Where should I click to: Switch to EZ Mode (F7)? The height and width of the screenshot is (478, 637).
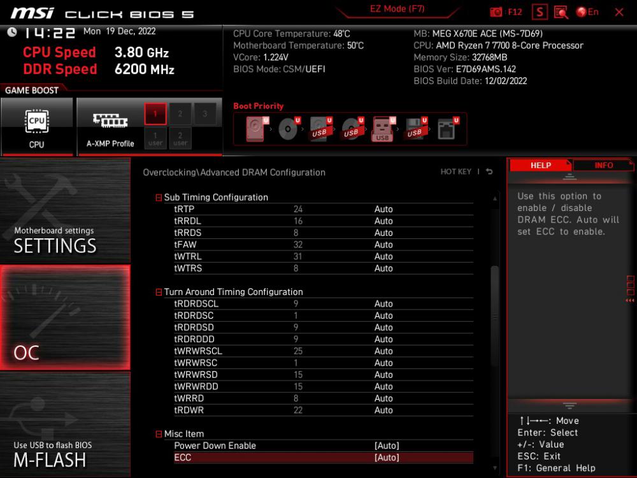click(397, 9)
